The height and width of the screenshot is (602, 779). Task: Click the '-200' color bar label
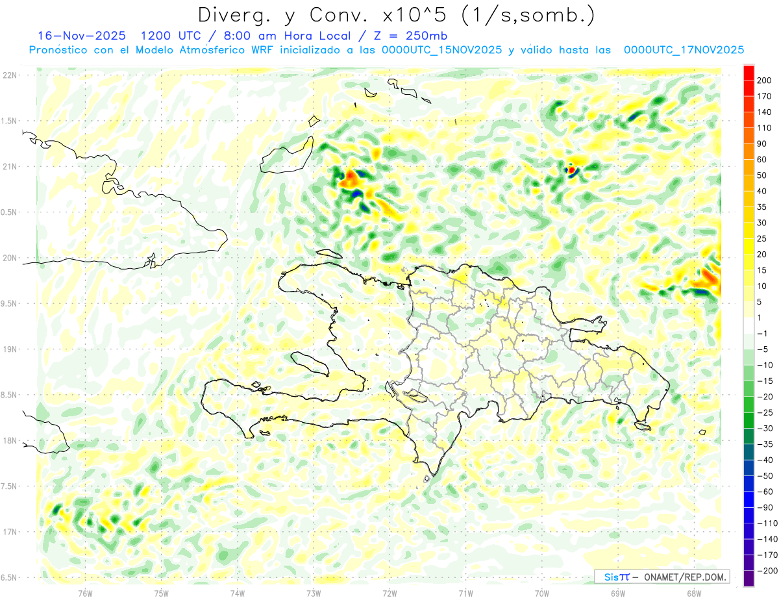click(767, 571)
